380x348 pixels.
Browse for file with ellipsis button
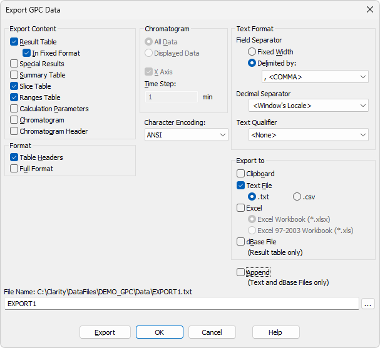(x=368, y=304)
